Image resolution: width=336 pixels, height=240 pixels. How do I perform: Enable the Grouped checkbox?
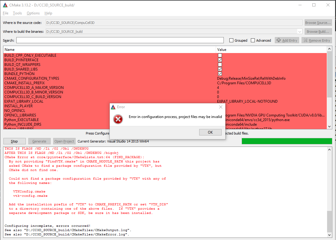tap(231, 40)
